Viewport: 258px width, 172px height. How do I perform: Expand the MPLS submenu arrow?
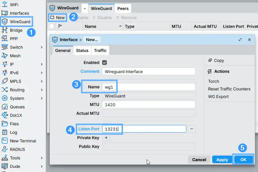tap(42, 81)
